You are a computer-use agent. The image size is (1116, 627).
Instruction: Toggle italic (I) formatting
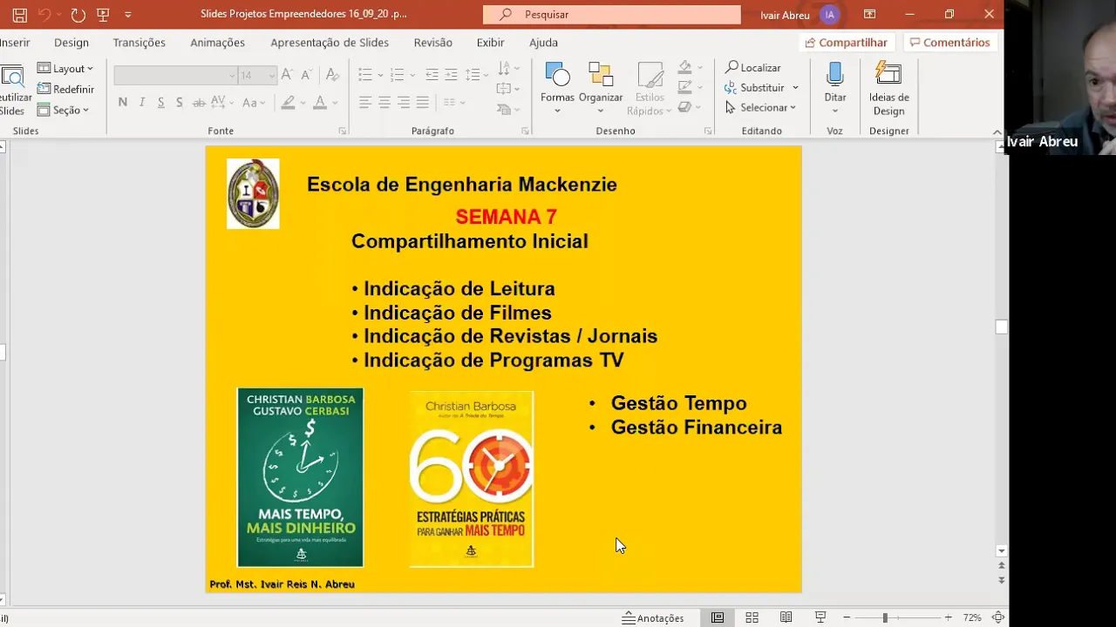141,103
